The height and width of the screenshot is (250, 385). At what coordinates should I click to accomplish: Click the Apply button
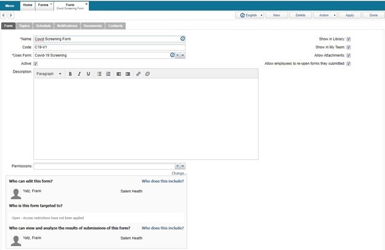click(350, 15)
